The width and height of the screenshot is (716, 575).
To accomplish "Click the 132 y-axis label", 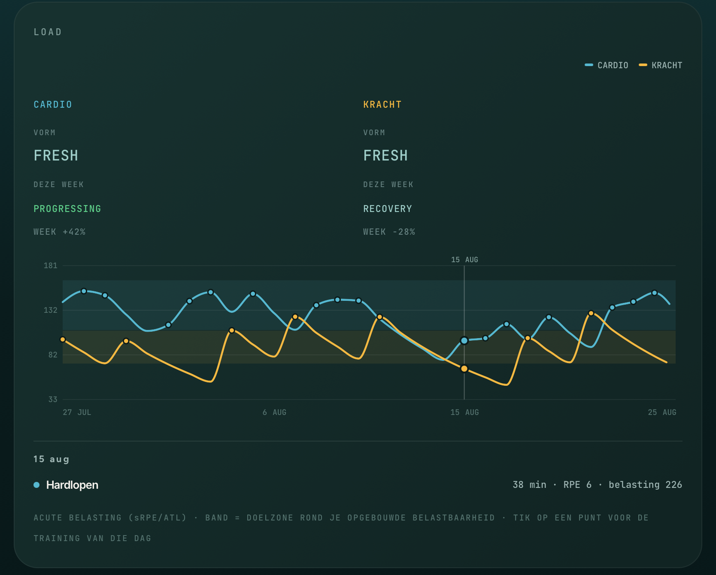I will click(51, 310).
